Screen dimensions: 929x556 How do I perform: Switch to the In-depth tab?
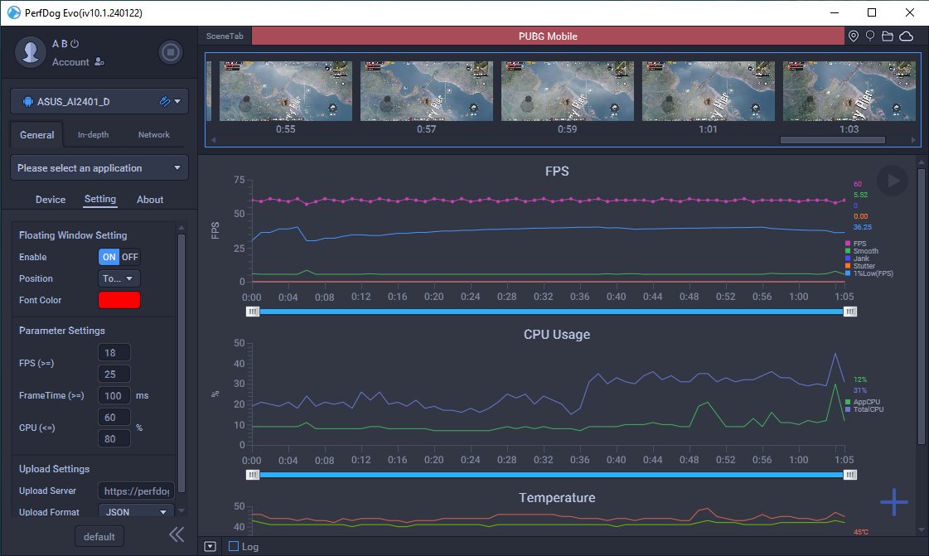click(93, 135)
